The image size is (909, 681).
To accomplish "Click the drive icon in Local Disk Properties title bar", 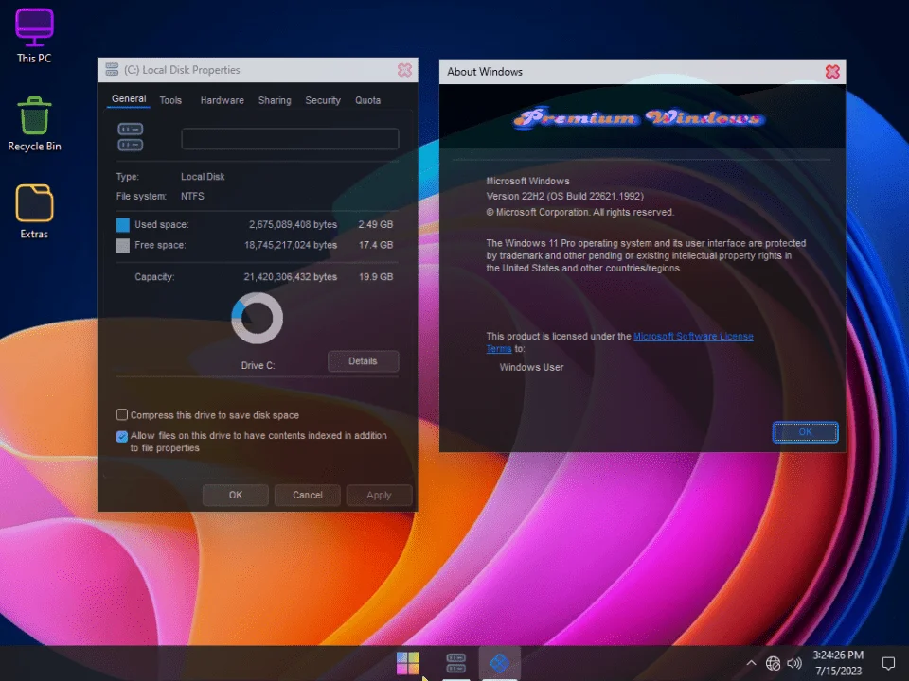I will 112,70.
